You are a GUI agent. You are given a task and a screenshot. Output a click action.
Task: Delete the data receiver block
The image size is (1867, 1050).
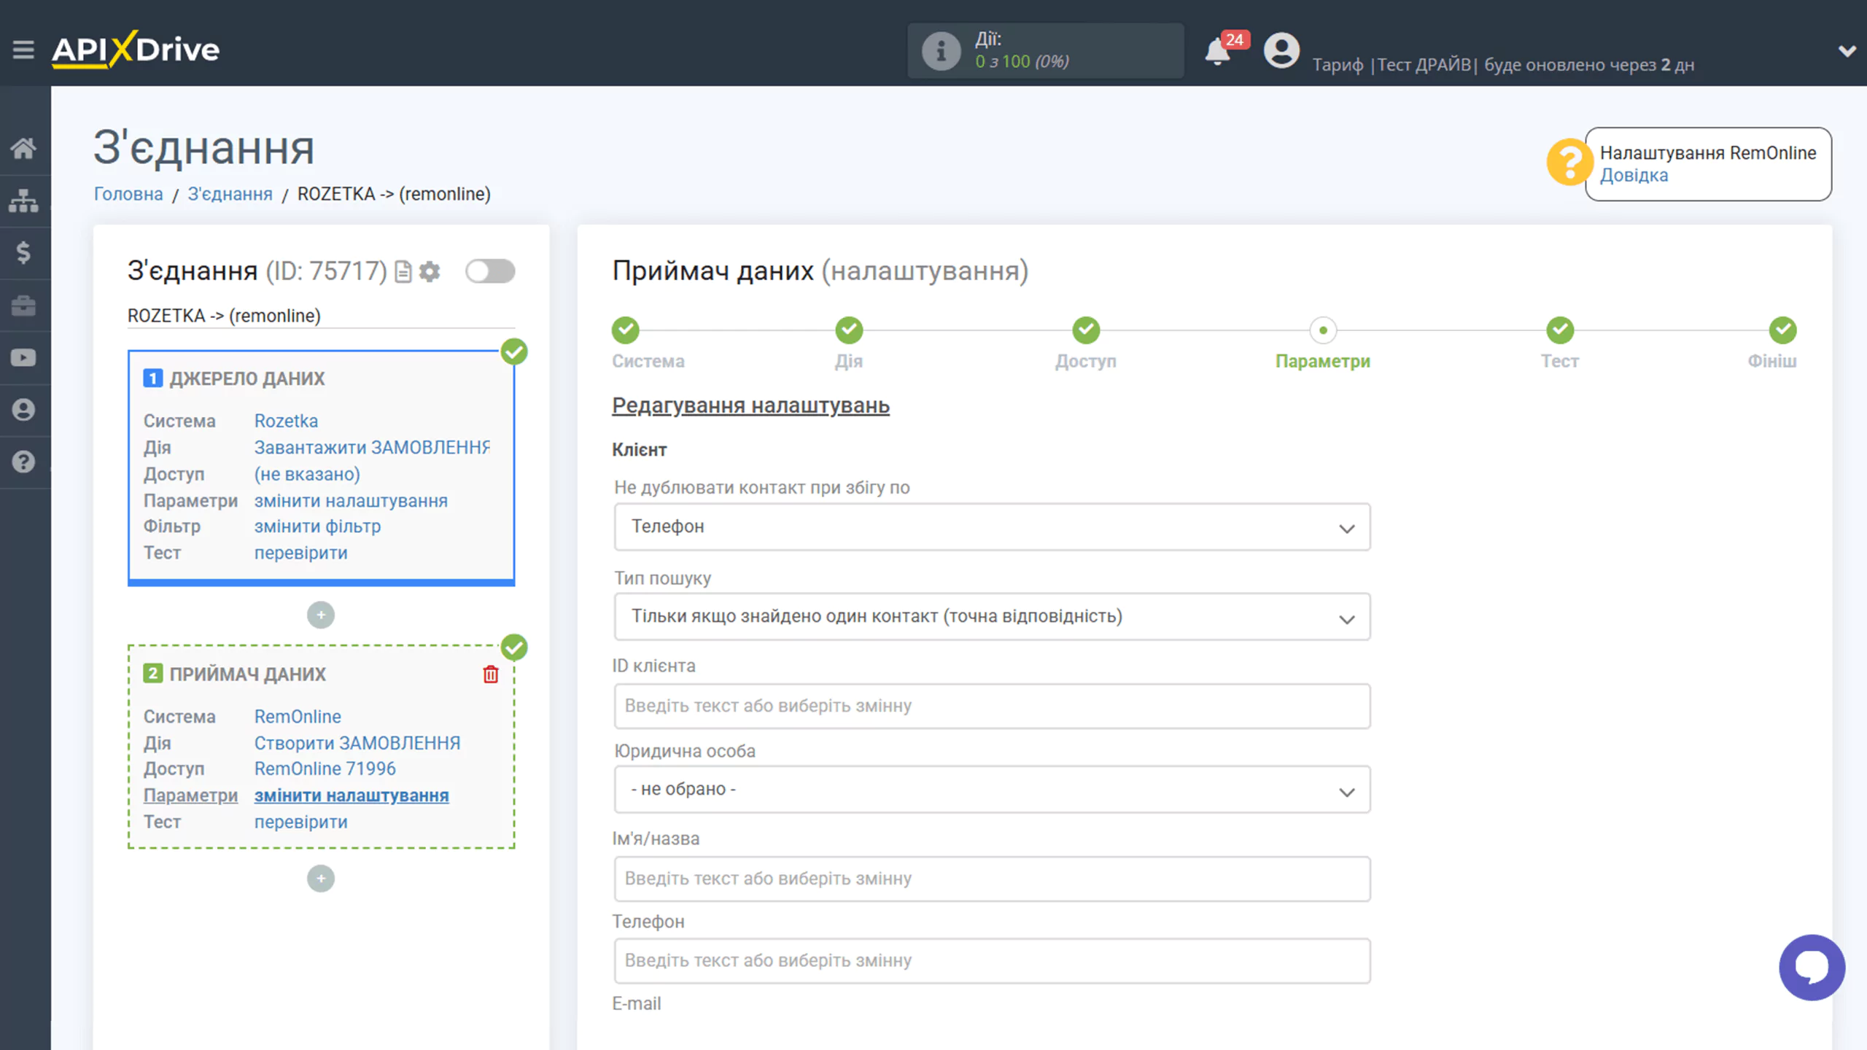coord(491,674)
